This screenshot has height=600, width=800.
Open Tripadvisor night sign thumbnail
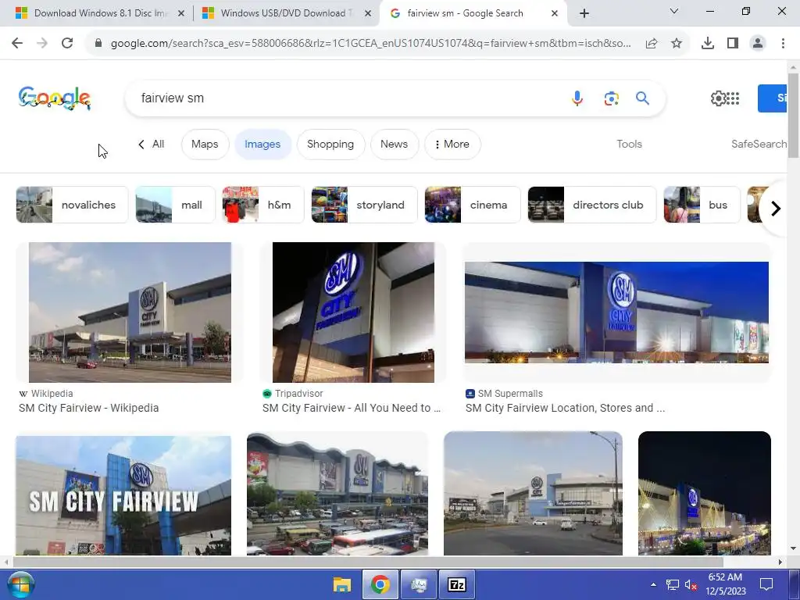click(x=353, y=312)
